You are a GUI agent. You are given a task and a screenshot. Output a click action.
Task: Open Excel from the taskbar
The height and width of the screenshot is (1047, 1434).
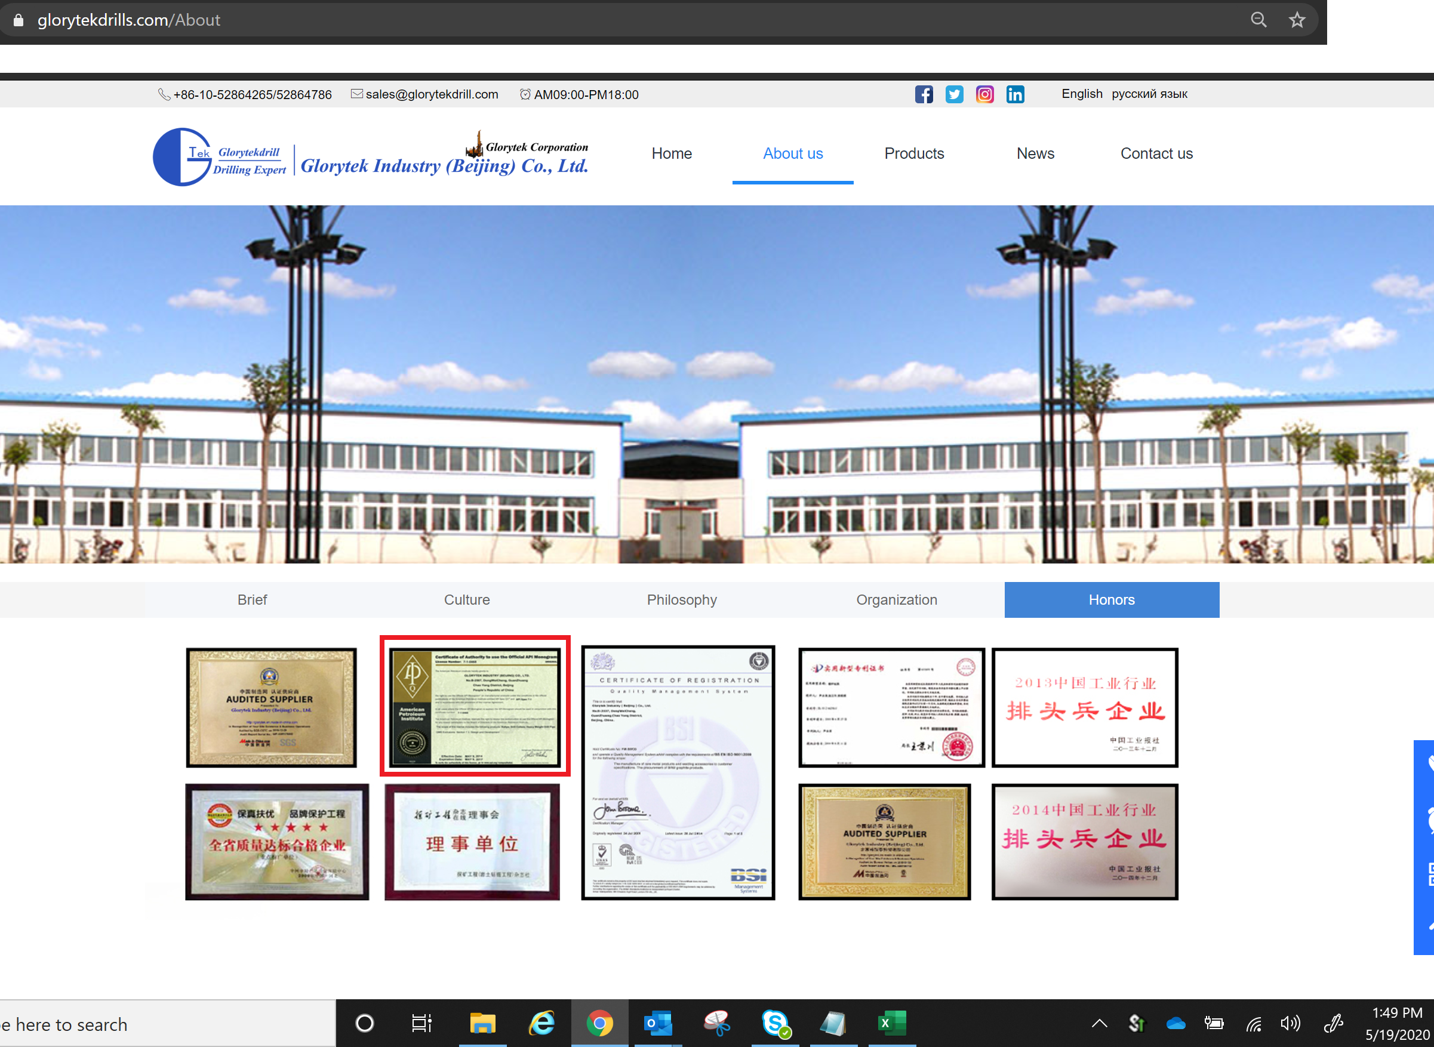click(x=891, y=1023)
